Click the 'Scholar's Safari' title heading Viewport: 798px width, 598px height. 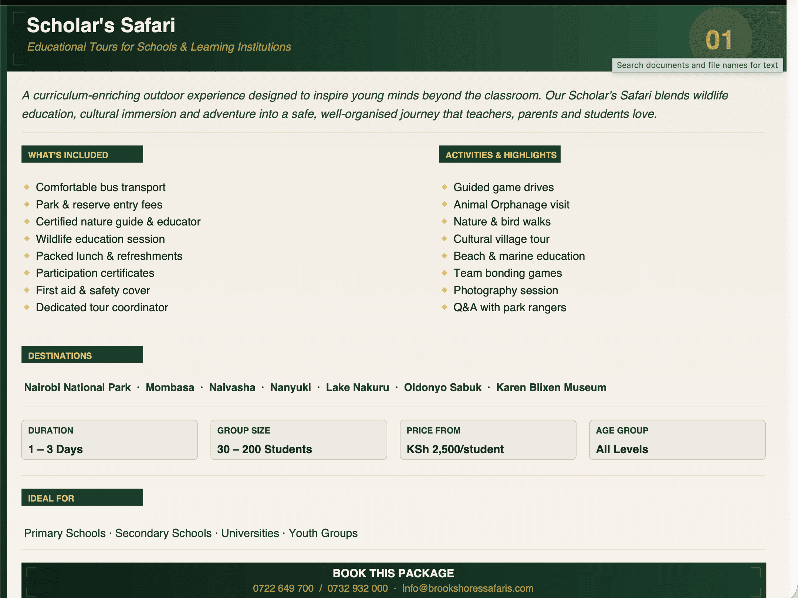click(x=101, y=25)
